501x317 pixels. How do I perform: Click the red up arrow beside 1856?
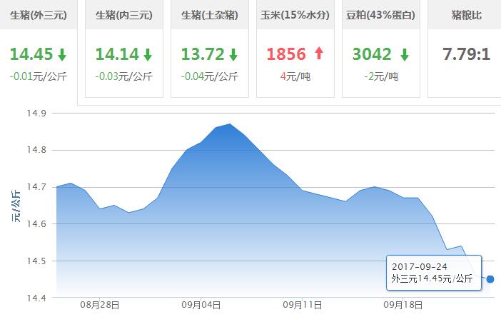point(318,54)
